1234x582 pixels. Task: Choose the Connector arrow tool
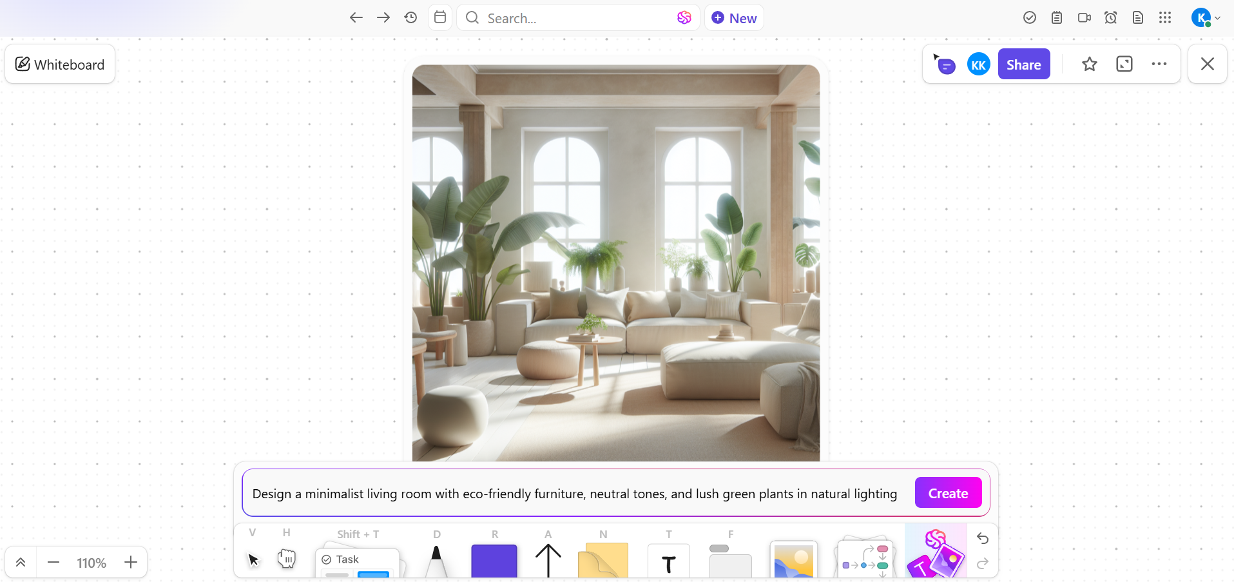(548, 559)
